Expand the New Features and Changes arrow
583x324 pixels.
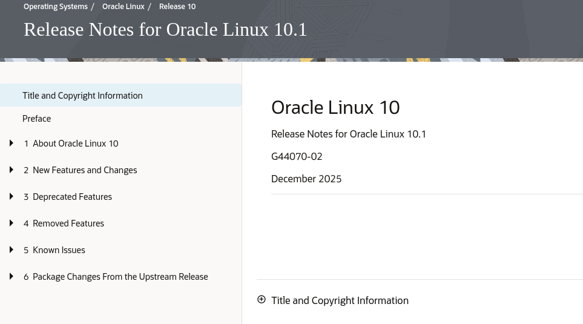(x=11, y=170)
